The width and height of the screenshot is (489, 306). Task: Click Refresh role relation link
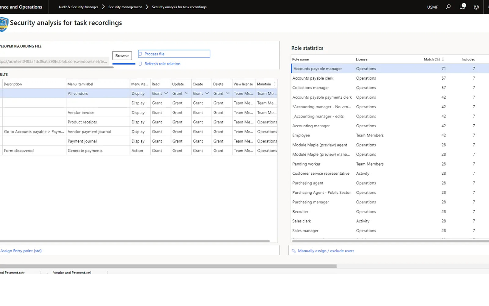[x=162, y=64]
